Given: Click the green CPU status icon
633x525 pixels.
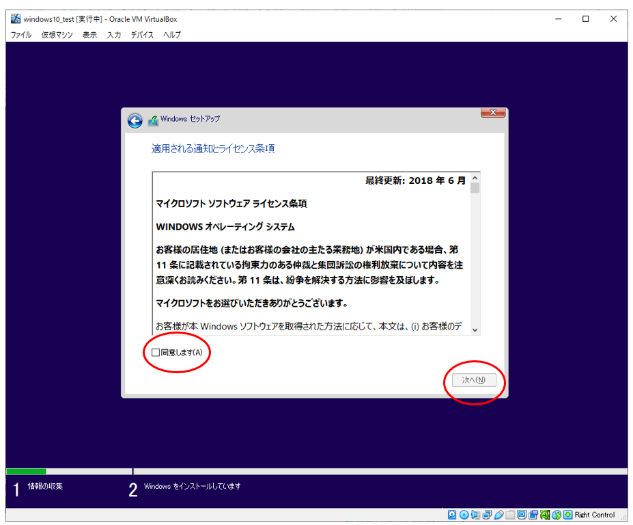Looking at the screenshot, I should click(545, 515).
